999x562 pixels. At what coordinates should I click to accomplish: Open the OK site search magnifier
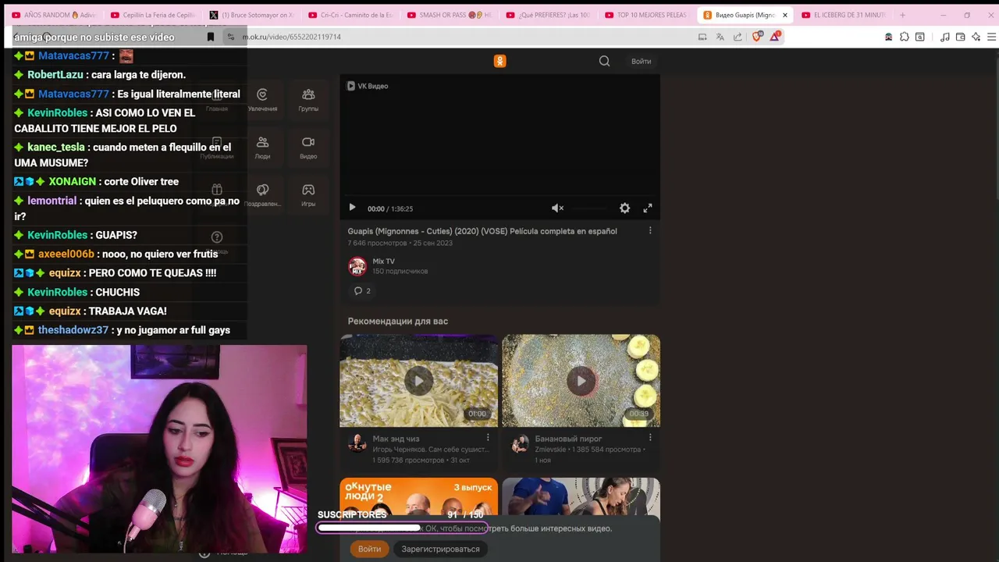(x=604, y=61)
